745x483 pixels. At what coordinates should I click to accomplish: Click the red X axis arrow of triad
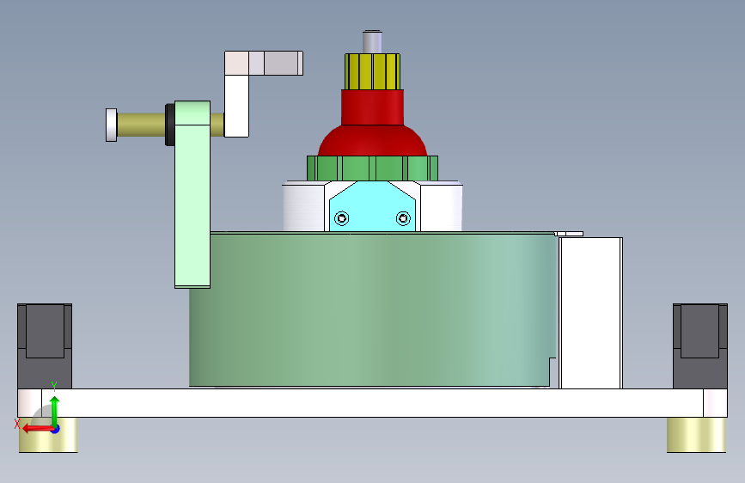click(37, 429)
